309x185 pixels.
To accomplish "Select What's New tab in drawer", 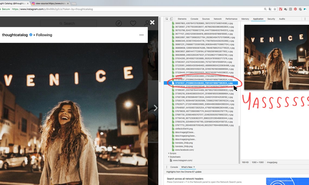I will coord(187,167).
